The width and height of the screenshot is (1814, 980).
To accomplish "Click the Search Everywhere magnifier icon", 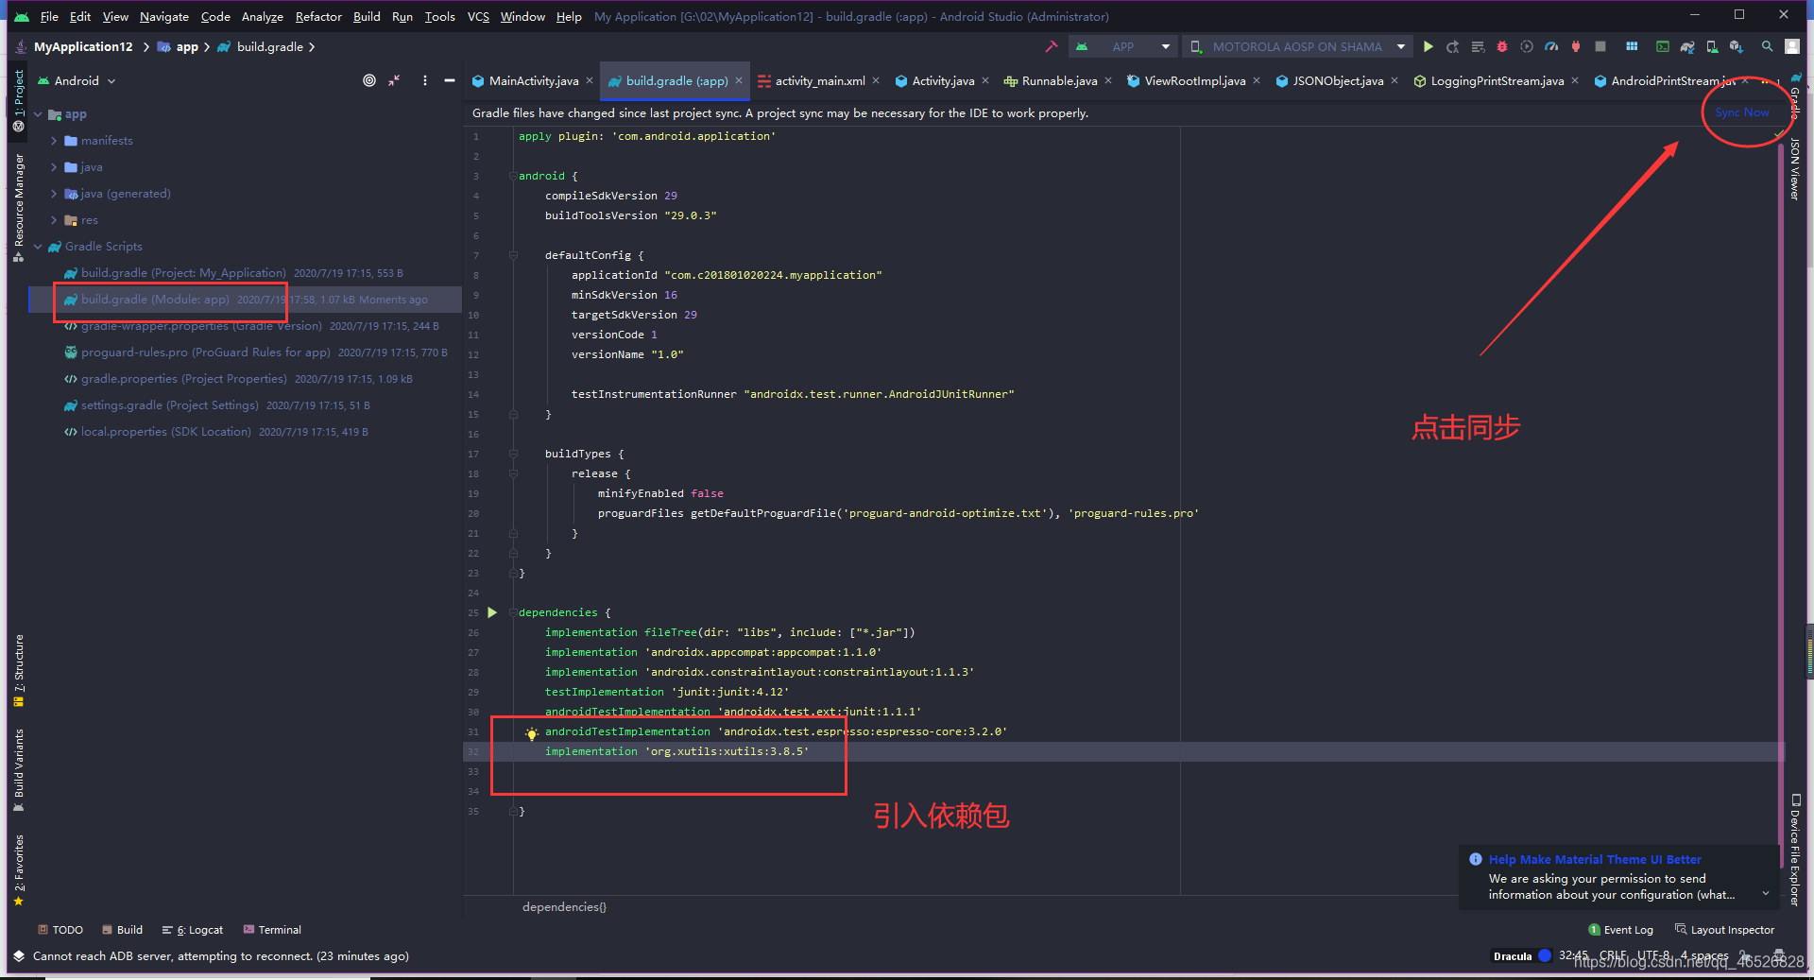I will click(1768, 46).
